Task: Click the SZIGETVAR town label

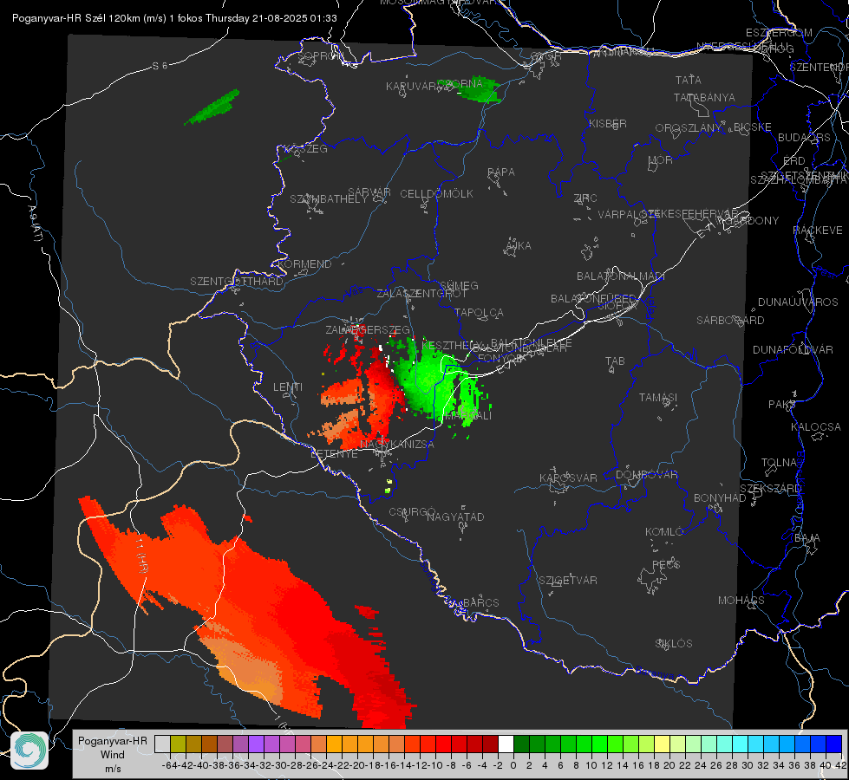Action: [568, 581]
